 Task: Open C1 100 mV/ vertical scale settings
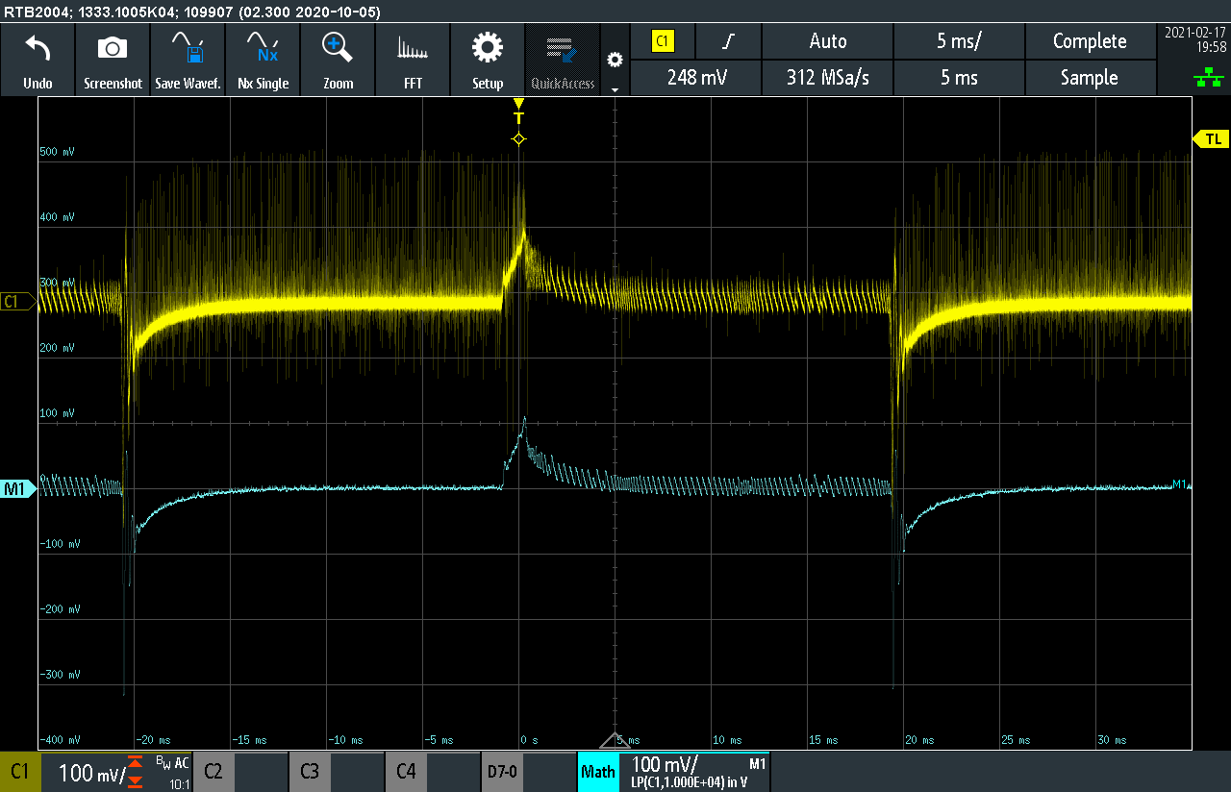tap(94, 772)
